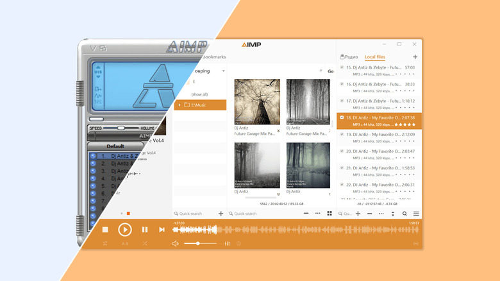Screen dimensions: 500x281
Task: Mute audio using the speaker icon
Action: pos(176,244)
